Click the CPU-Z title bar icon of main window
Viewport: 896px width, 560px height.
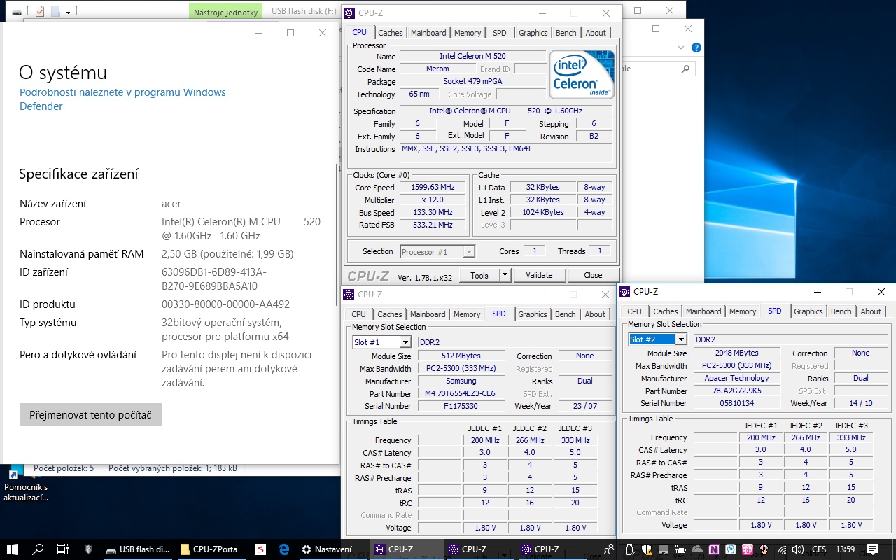(x=349, y=13)
